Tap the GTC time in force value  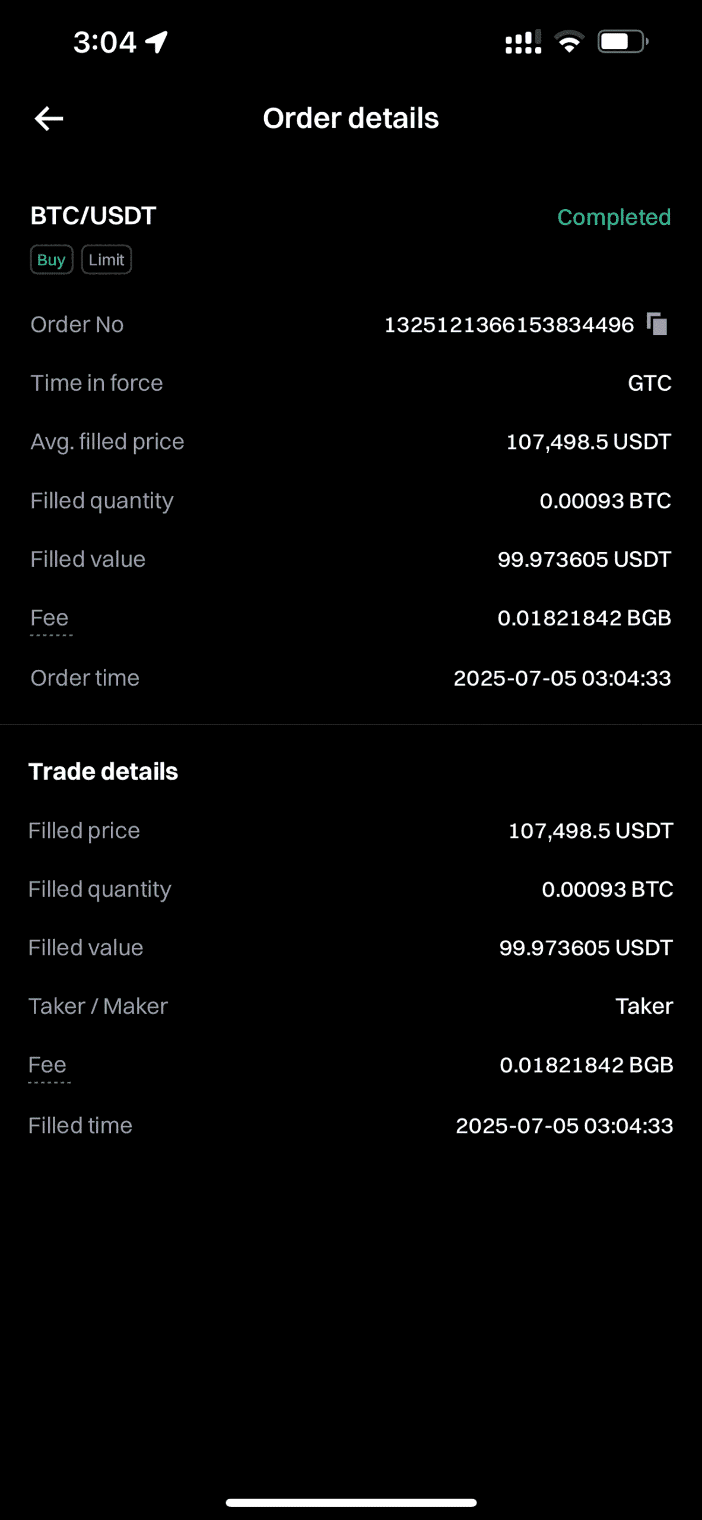point(649,383)
